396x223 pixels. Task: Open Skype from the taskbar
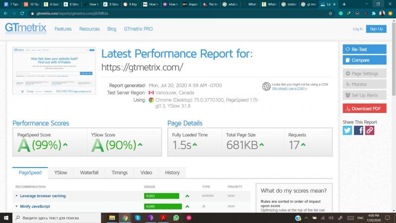[x=138, y=218]
